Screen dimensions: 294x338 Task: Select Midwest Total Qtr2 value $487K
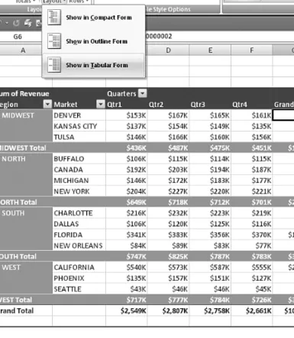click(x=168, y=148)
